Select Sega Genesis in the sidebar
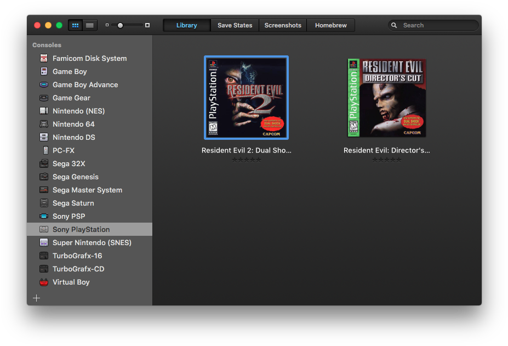This screenshot has width=508, height=346. point(89,177)
